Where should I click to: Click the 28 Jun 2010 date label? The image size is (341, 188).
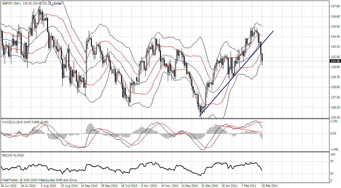pyautogui.click(x=8, y=186)
